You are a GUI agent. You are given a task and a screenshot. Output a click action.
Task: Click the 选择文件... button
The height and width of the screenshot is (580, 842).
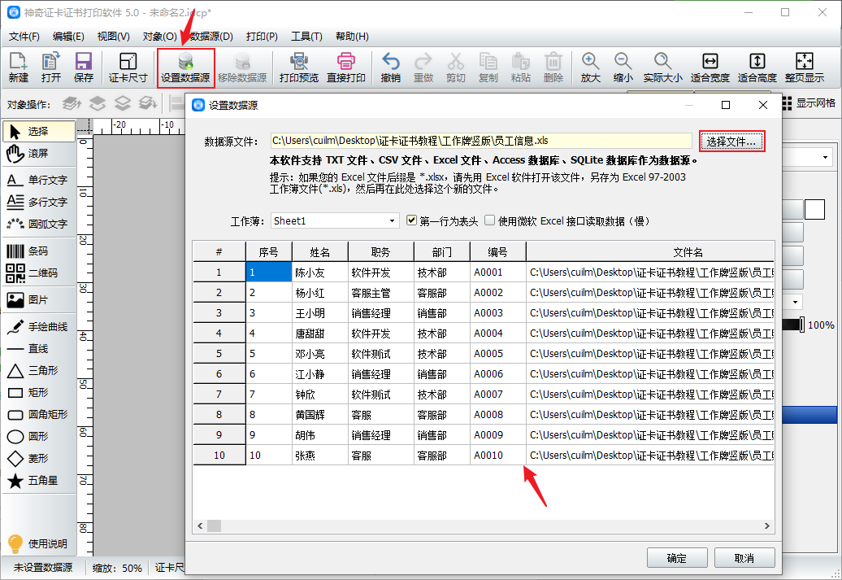[731, 142]
